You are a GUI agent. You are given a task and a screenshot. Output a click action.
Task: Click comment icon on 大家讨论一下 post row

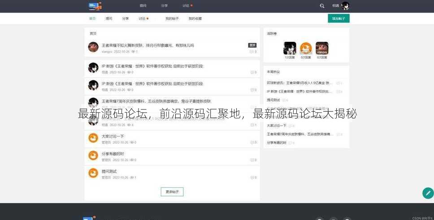point(252,142)
